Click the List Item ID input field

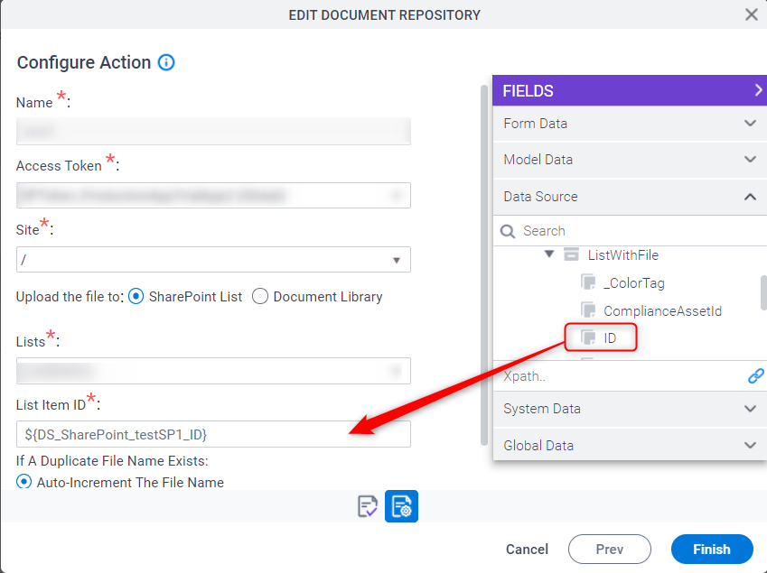[213, 434]
